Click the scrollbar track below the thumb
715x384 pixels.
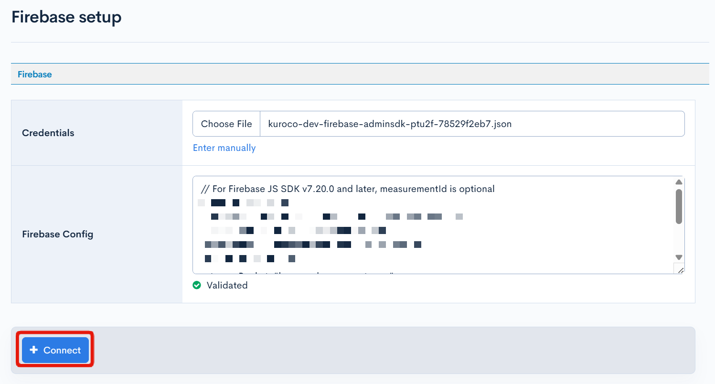coord(679,239)
